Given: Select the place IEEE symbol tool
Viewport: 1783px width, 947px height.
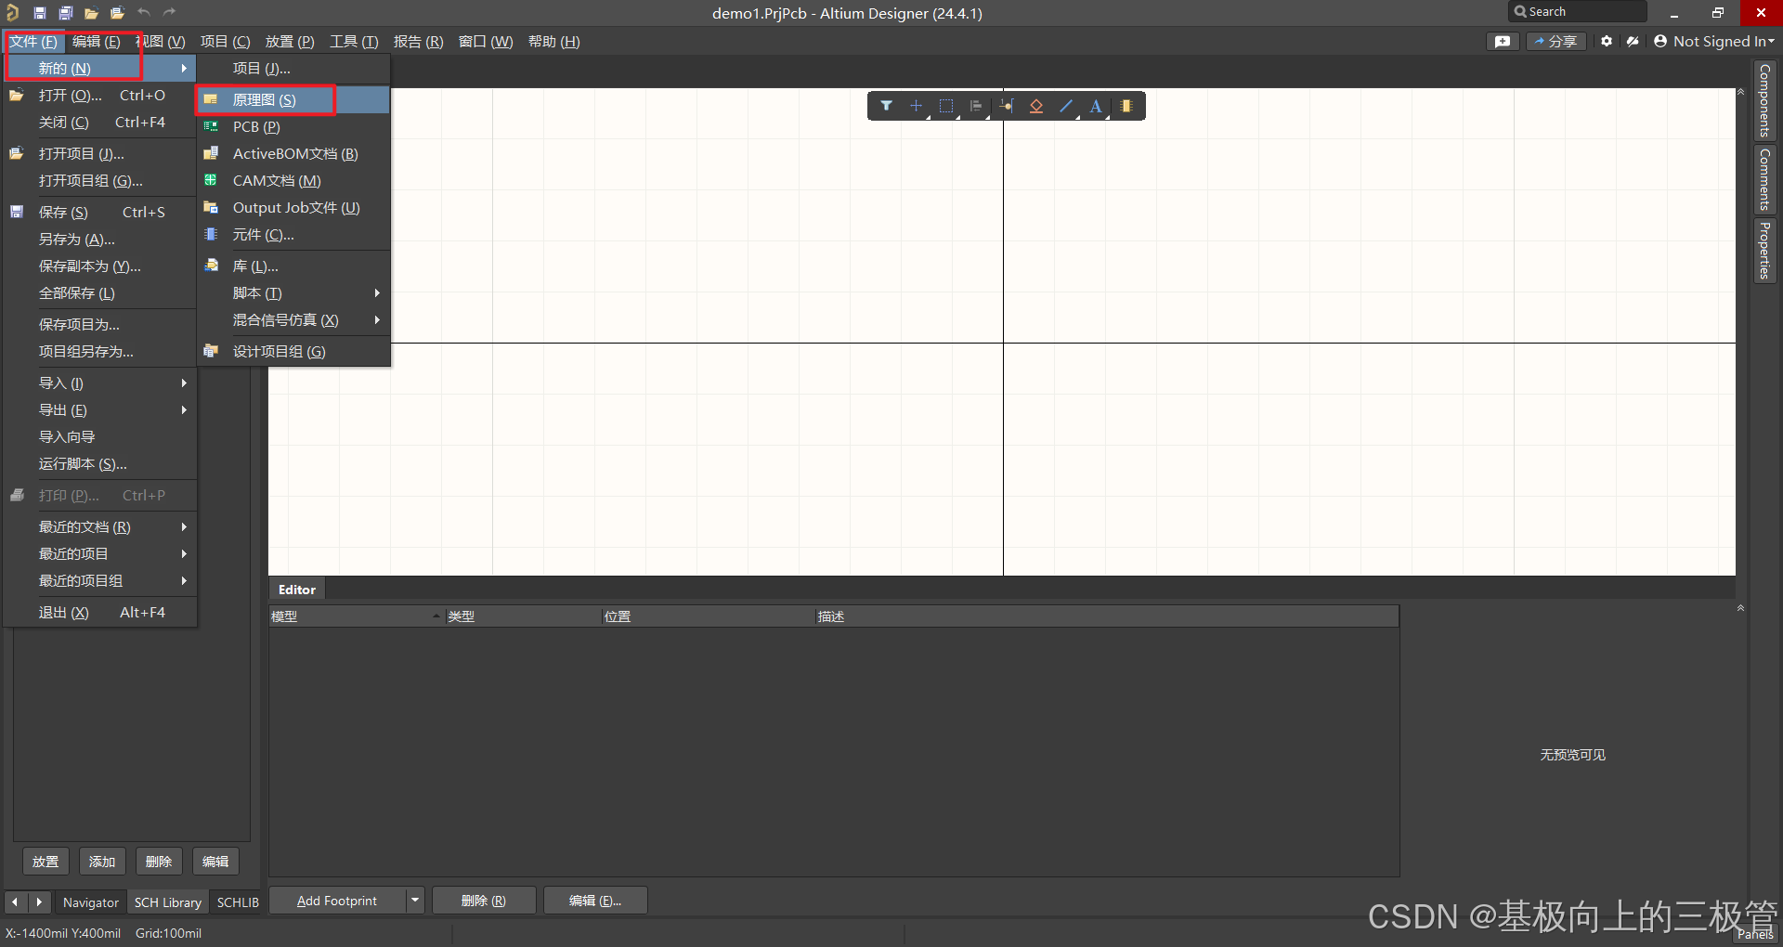Looking at the screenshot, I should (1036, 106).
